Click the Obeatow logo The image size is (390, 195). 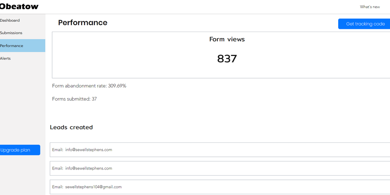coord(19,6)
